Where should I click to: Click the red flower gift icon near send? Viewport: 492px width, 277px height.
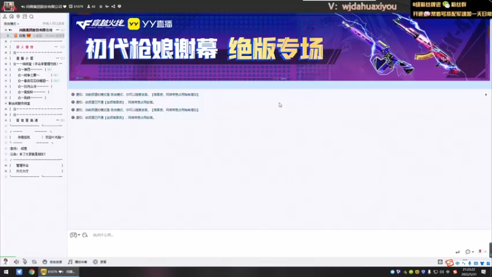coord(480,252)
